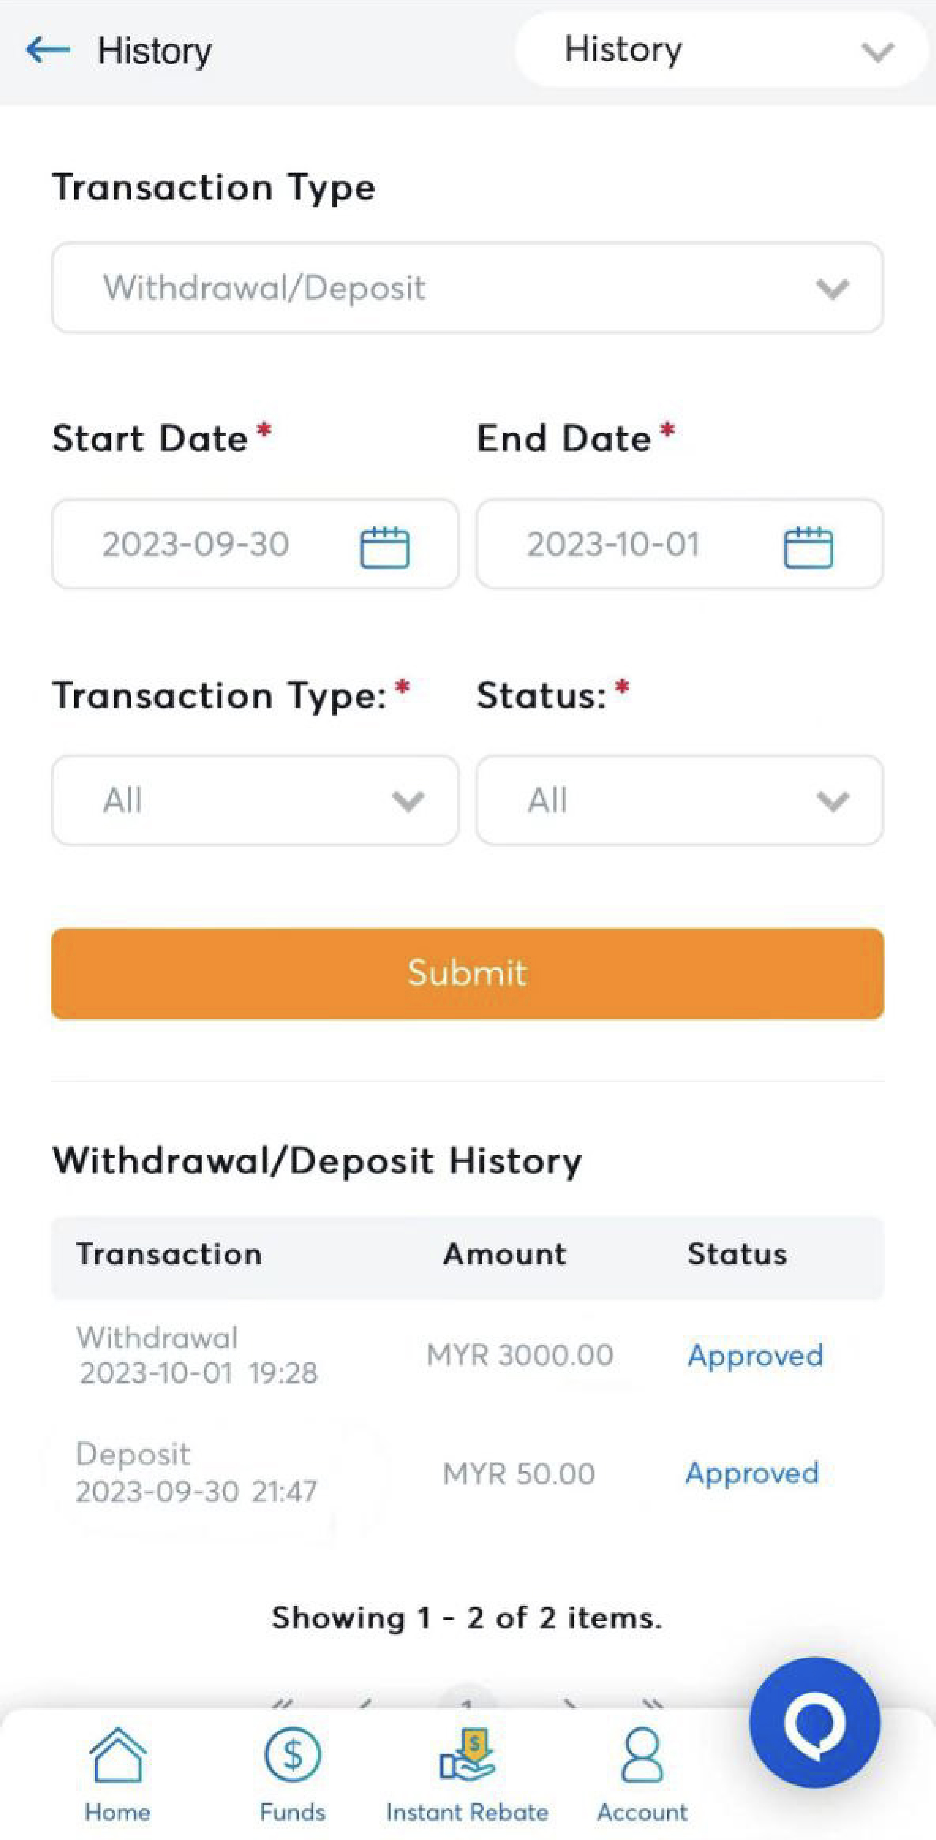This screenshot has height=1840, width=936.
Task: Click the Approved status of the deposit
Action: tap(752, 1473)
